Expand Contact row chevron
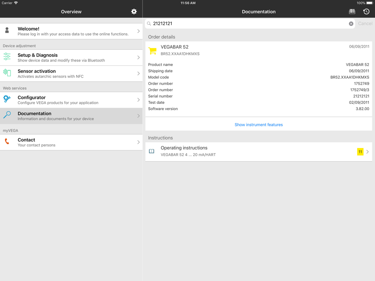Image resolution: width=375 pixels, height=281 pixels. tap(138, 142)
